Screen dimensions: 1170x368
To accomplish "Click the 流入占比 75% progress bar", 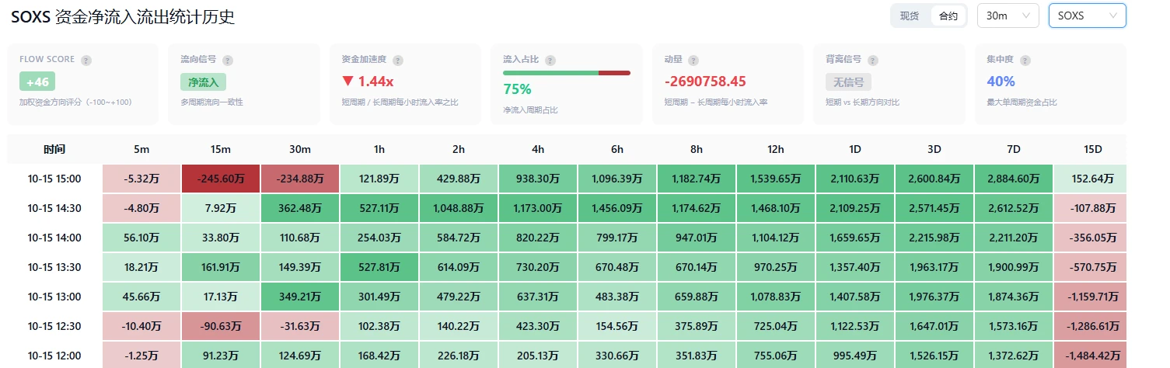I will pos(567,73).
